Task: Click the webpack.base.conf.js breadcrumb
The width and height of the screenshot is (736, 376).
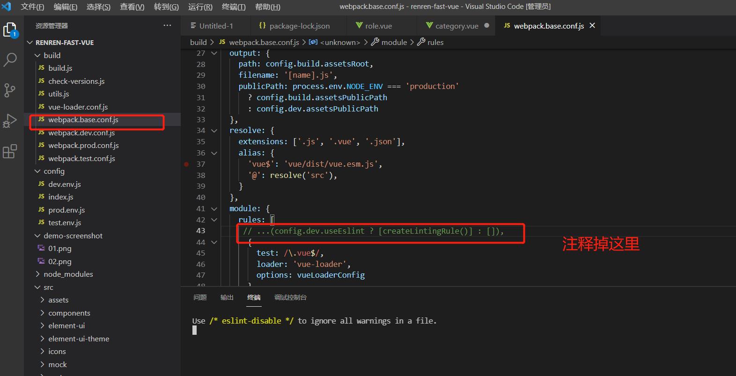Action: (x=264, y=42)
